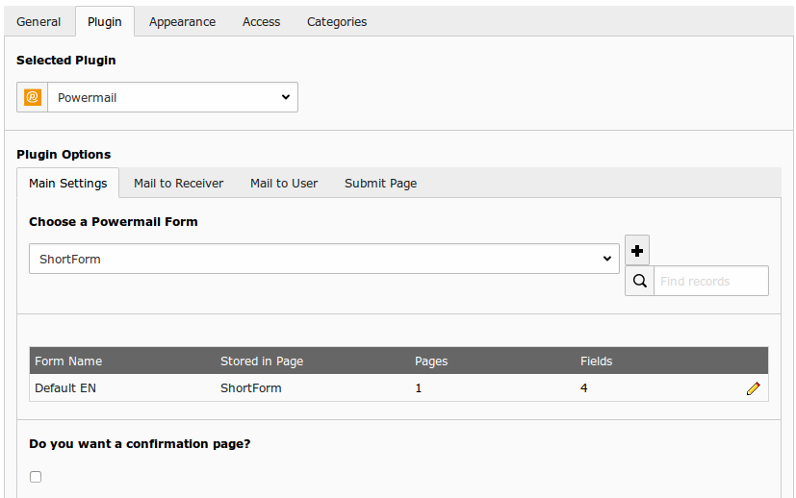The height and width of the screenshot is (498, 796).
Task: Click the Stored in Page column header
Action: coord(262,361)
